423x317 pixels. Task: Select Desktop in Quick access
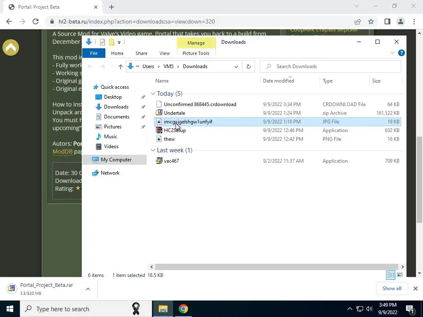point(112,97)
